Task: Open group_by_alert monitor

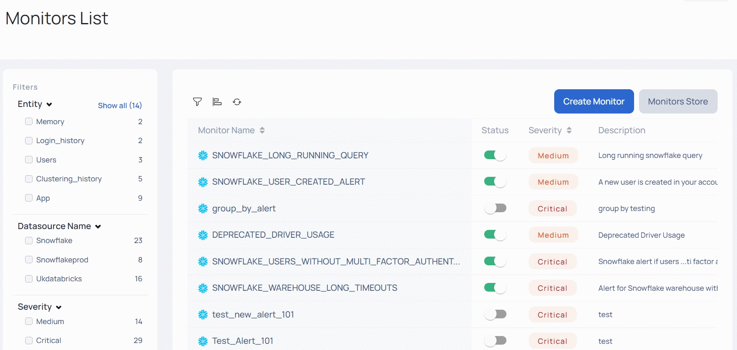Action: tap(244, 209)
